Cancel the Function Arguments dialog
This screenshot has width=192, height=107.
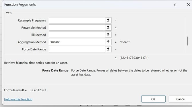(x=181, y=99)
